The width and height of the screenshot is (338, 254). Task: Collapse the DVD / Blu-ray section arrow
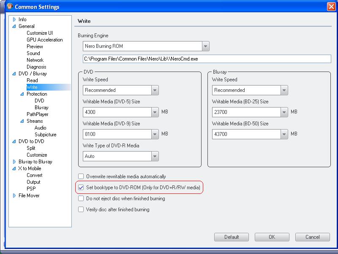tap(14, 74)
